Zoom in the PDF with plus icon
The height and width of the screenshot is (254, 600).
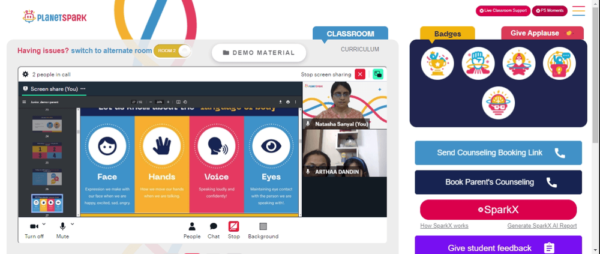[x=169, y=102]
